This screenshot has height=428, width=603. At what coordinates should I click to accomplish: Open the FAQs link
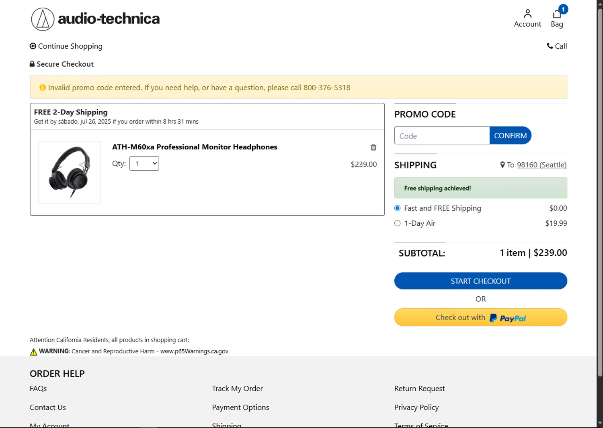(38, 389)
